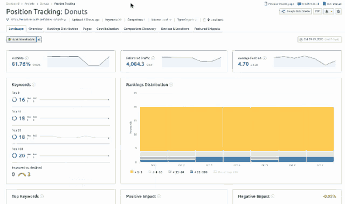Screen dimensions: 345x204
Task: Toggle the Local pack checkbox
Action: [x=204, y=20]
